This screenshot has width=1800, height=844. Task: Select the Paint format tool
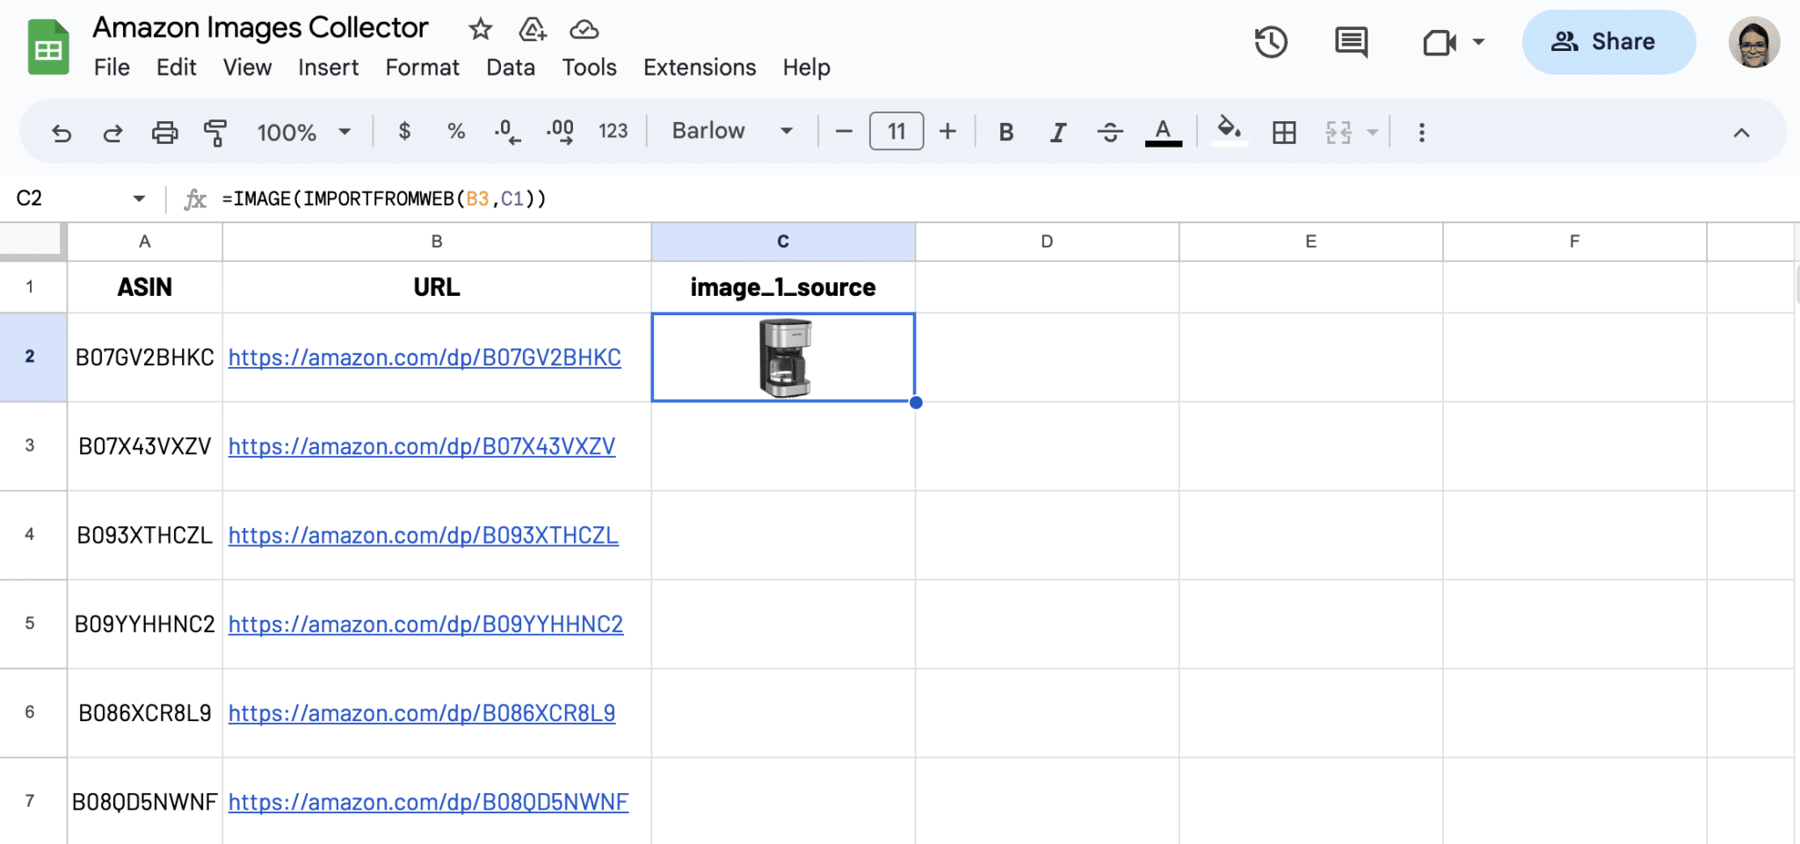coord(214,132)
